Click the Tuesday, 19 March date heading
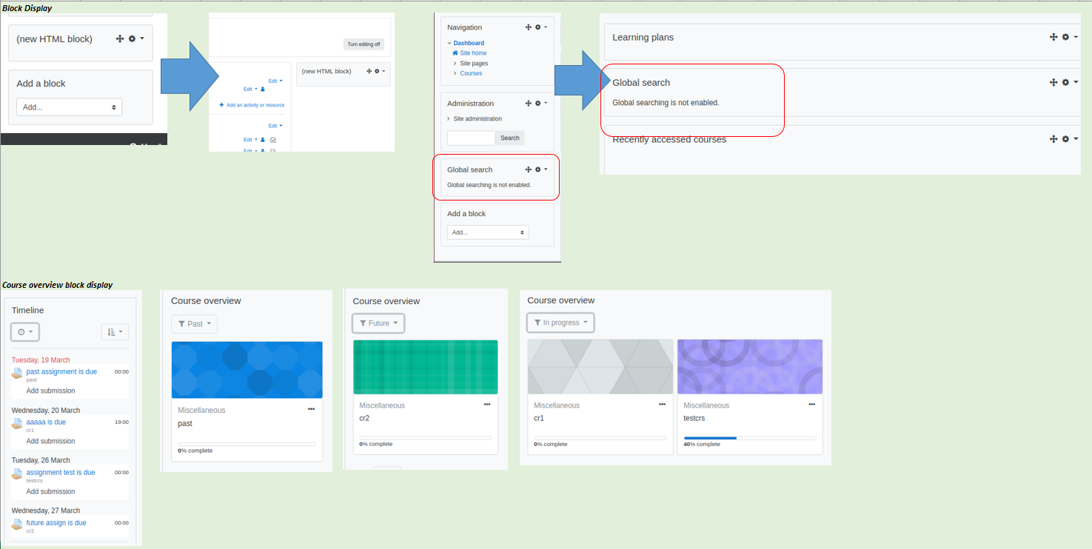 (41, 360)
